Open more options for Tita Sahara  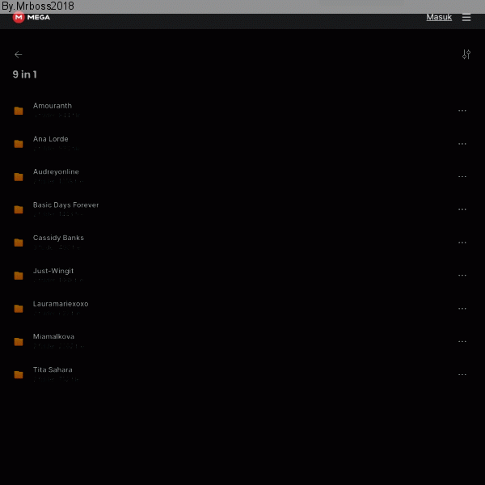462,374
